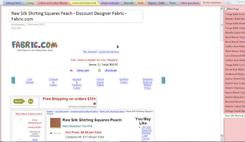
Task: Open the UN-320 Raw Silk Shirting link
Action: [147, 133]
